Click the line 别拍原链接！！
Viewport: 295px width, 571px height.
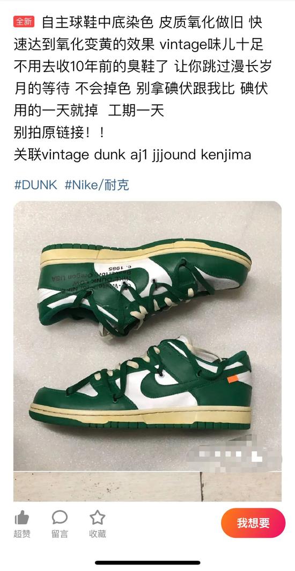tap(60, 133)
